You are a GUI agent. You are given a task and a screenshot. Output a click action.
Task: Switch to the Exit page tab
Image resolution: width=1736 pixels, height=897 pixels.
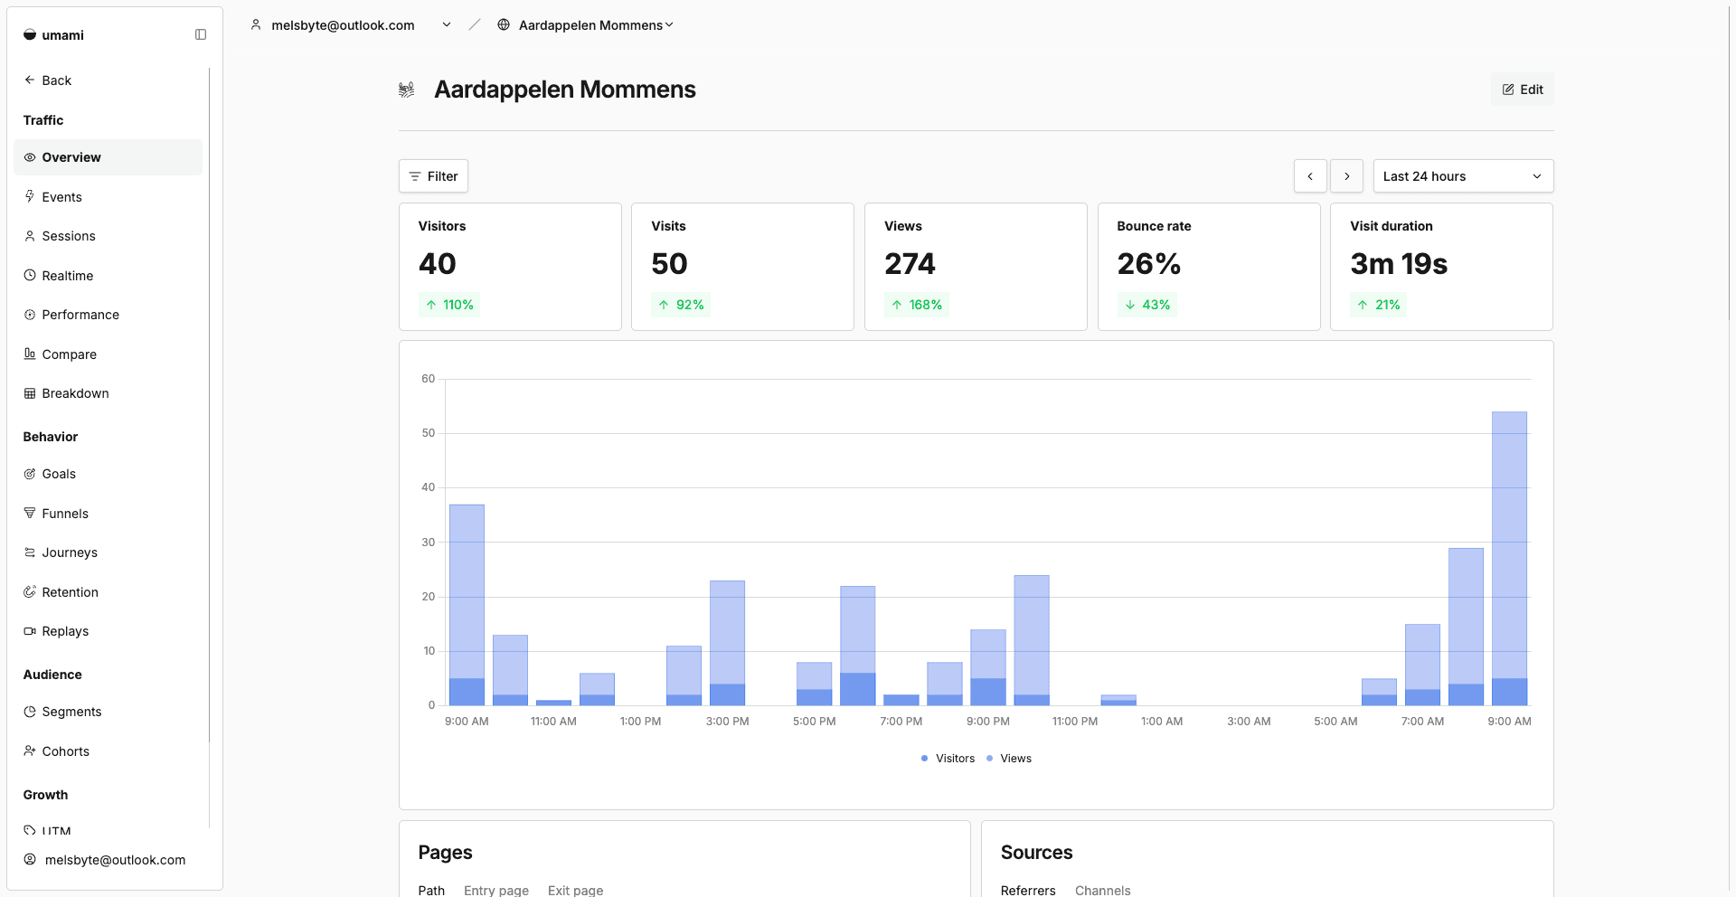575,890
